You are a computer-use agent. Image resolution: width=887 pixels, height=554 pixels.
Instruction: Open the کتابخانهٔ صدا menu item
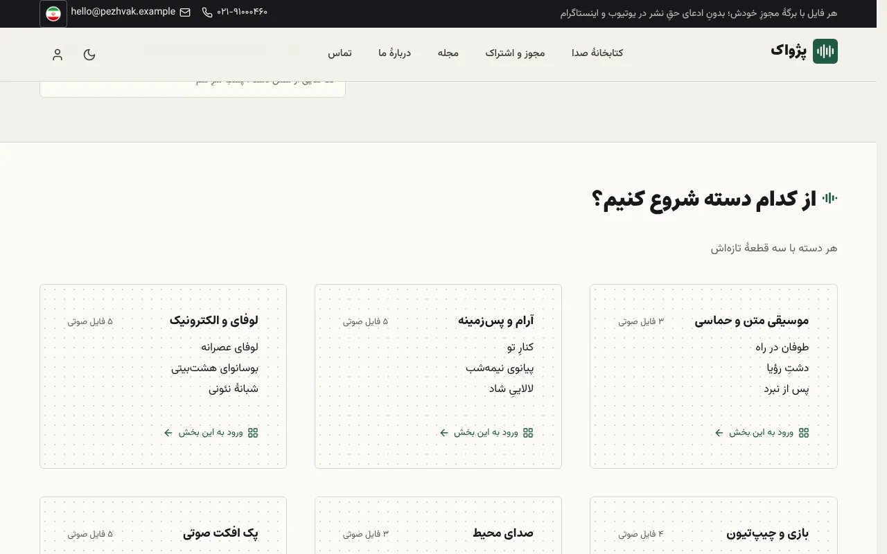tap(597, 53)
